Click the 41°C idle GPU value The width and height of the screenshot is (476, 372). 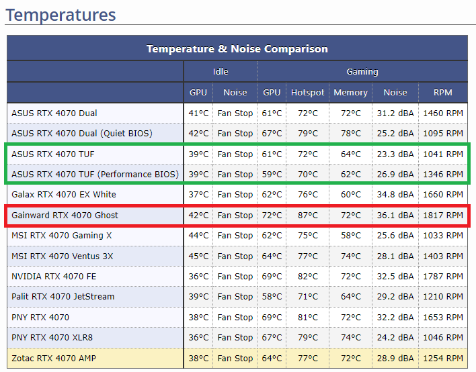(198, 113)
